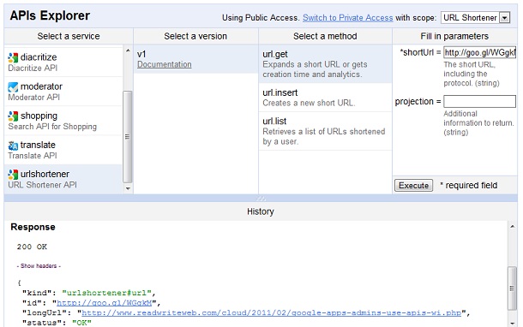Click the Search API for Shopping description
Viewport: 523px width, 327px height.
coord(52,127)
